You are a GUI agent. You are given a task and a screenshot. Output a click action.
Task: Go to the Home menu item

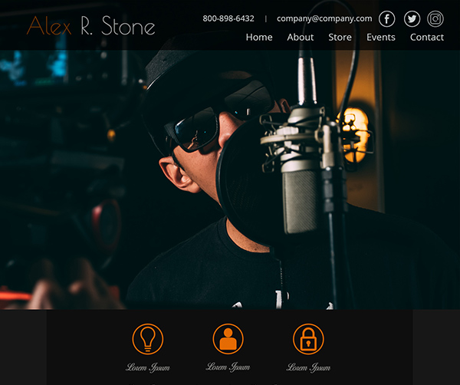[x=259, y=38]
